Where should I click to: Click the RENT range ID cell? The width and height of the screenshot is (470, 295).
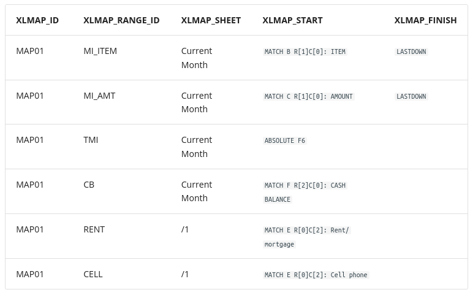94,229
